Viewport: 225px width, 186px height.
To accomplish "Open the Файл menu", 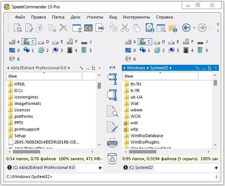I will click(x=20, y=17).
